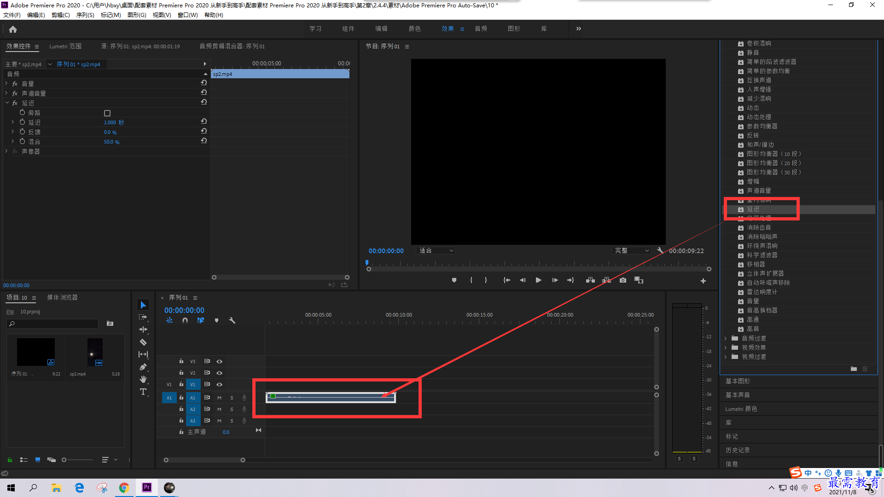The height and width of the screenshot is (497, 884).
Task: Play the program monitor
Action: [538, 280]
